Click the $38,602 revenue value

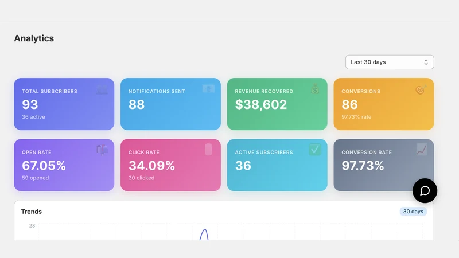click(261, 104)
